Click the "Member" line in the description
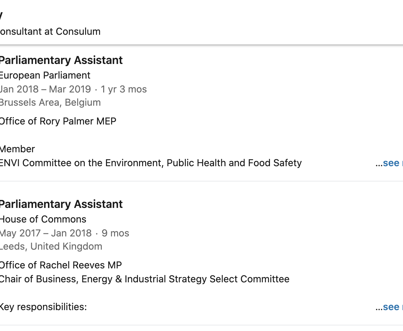This screenshot has width=403, height=331. click(x=17, y=149)
